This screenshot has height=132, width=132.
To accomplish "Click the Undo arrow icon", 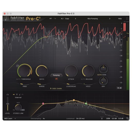I will coord(51,19).
